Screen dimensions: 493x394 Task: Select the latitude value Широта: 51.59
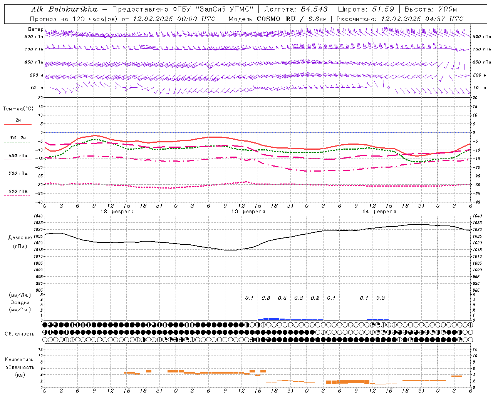click(x=366, y=9)
